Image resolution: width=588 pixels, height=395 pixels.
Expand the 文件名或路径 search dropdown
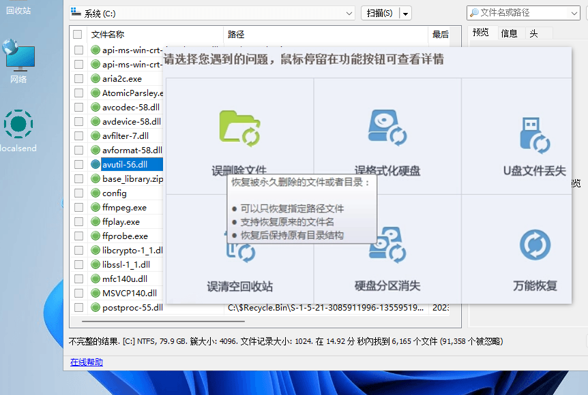tap(574, 13)
